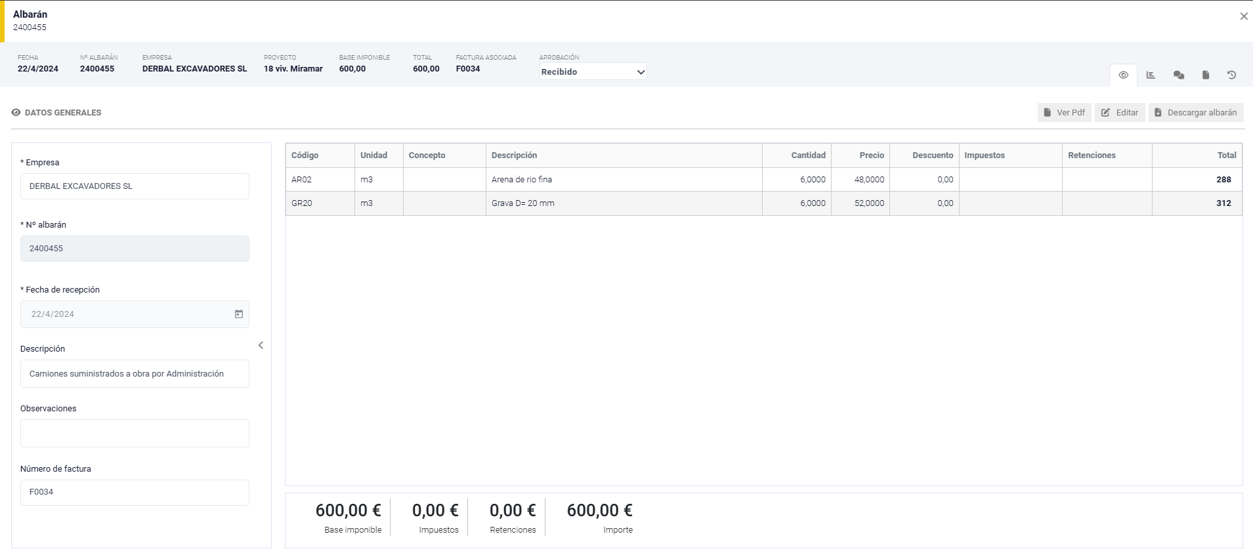
Task: Switch to the bar chart tab icon
Action: (x=1151, y=75)
